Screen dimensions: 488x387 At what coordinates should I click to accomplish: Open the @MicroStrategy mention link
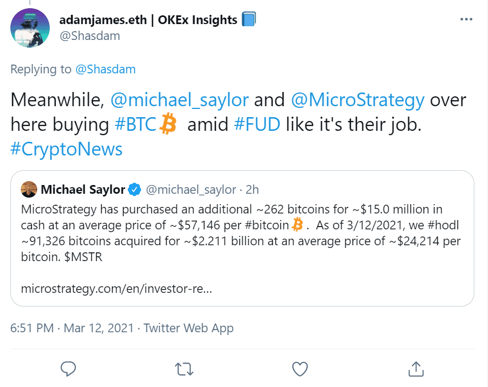[357, 100]
